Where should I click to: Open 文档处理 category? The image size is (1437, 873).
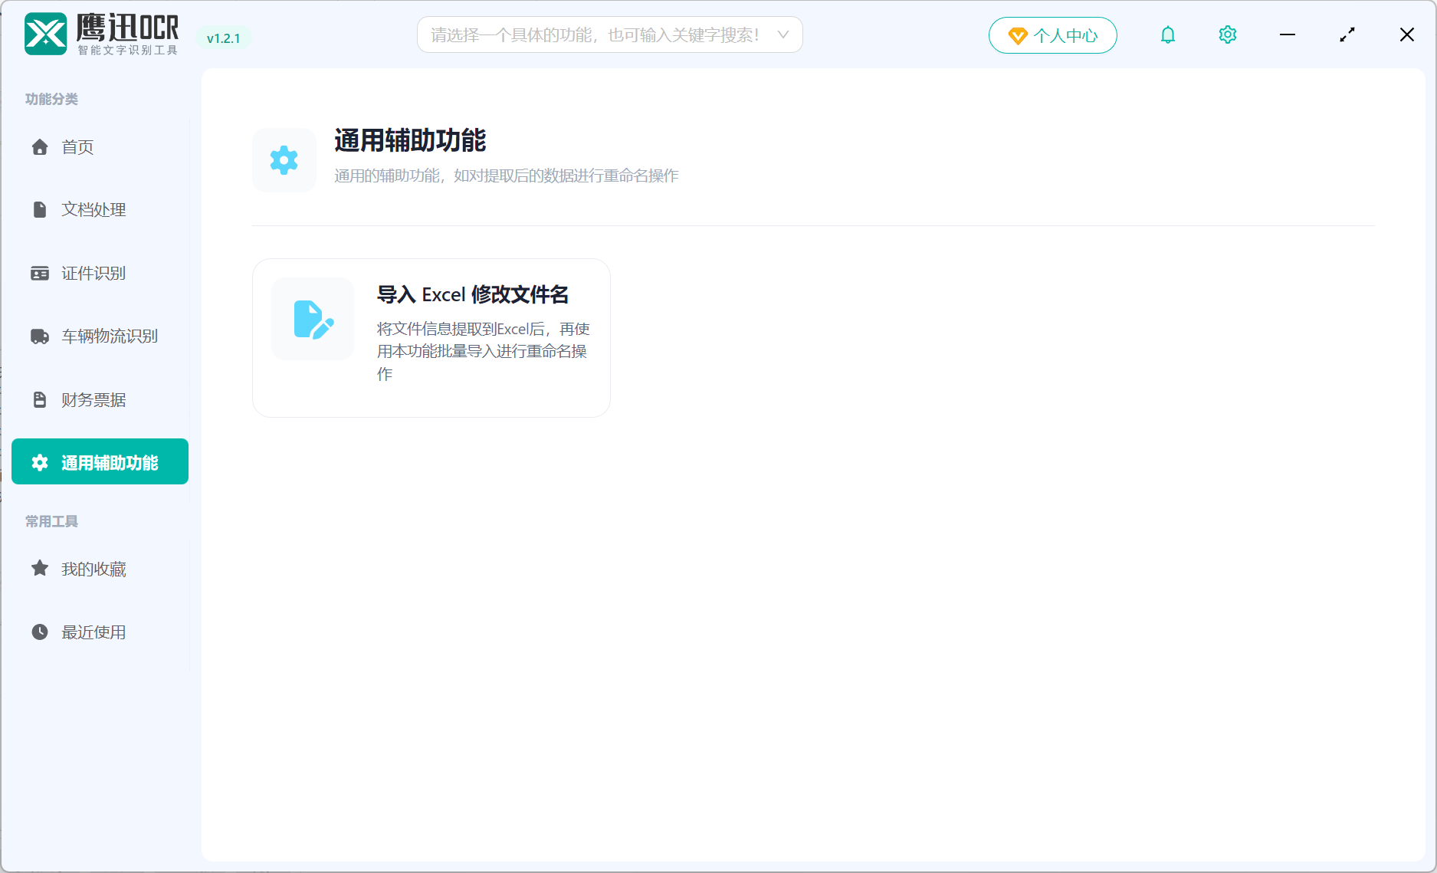click(x=100, y=210)
